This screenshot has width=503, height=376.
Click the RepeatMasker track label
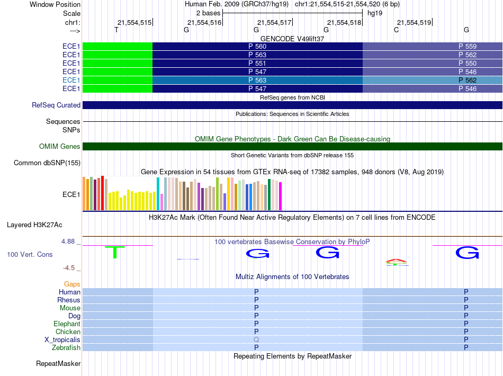(x=58, y=364)
